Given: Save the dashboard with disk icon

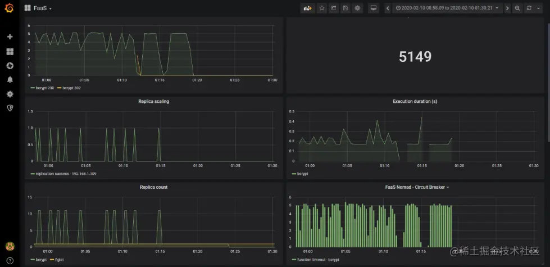Looking at the screenshot, I should (346, 8).
